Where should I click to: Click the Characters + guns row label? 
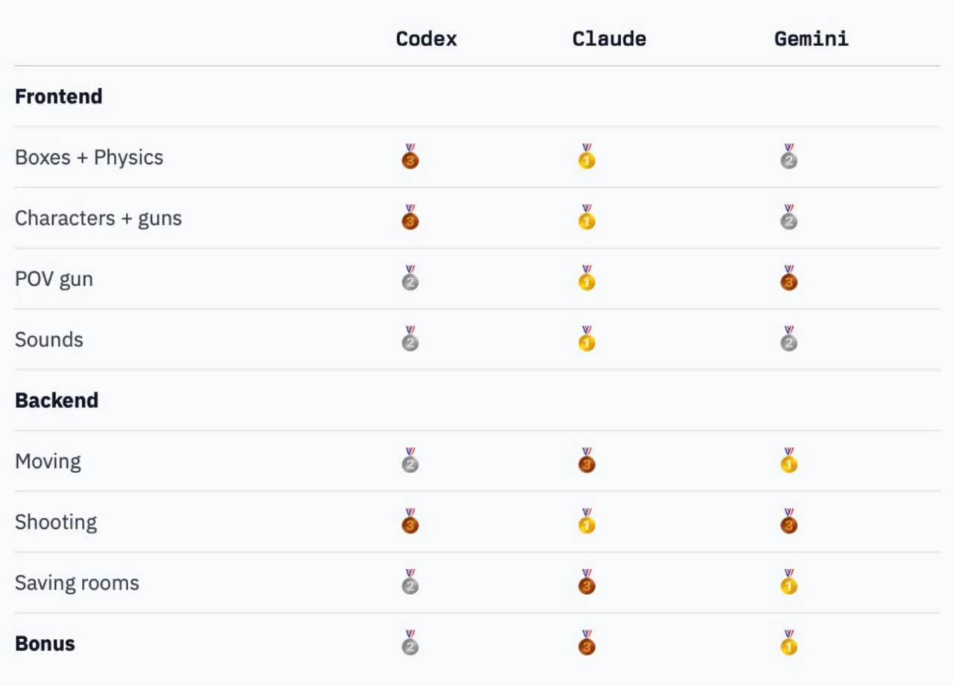(98, 218)
